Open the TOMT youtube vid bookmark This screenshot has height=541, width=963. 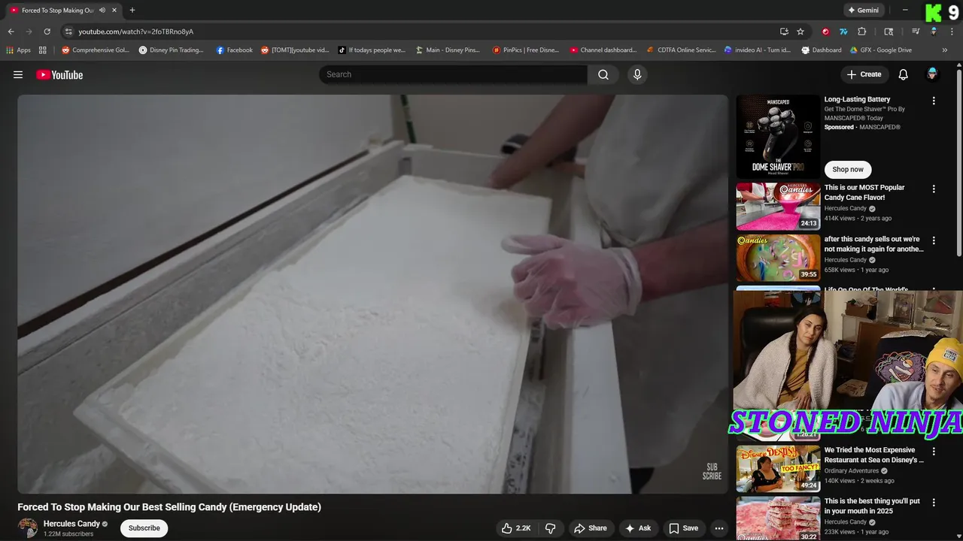[295, 50]
